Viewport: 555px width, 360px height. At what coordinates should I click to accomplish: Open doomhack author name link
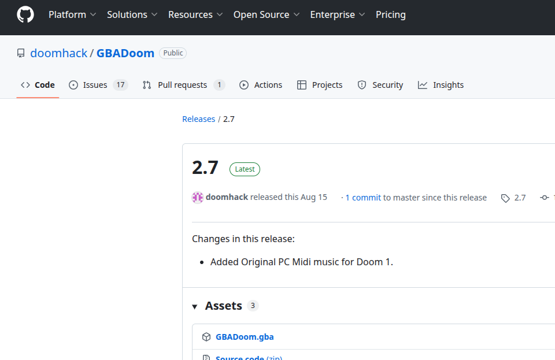click(227, 197)
